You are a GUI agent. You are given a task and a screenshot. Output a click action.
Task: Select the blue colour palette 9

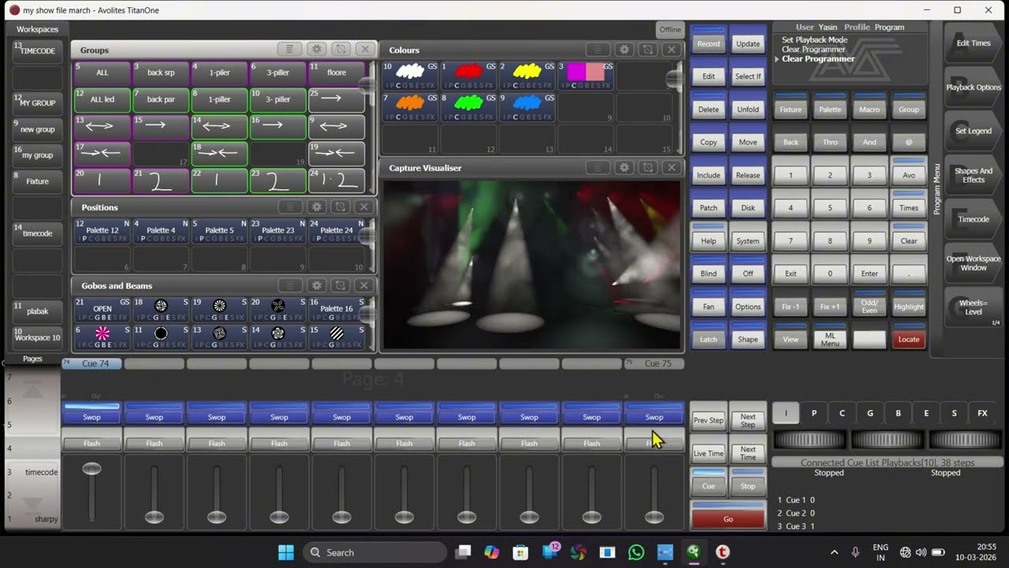(527, 106)
